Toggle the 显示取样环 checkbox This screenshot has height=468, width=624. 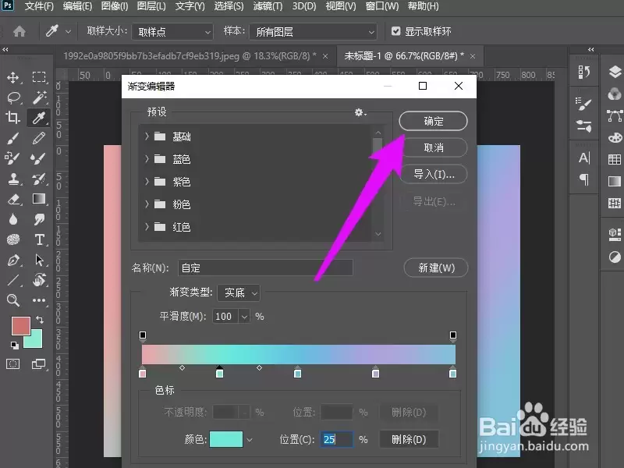395,31
